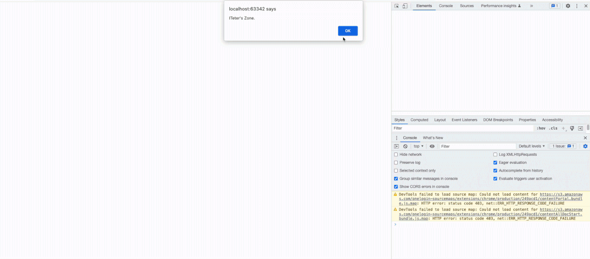This screenshot has height=259, width=590.
Task: Open the Properties tab
Action: [x=527, y=120]
